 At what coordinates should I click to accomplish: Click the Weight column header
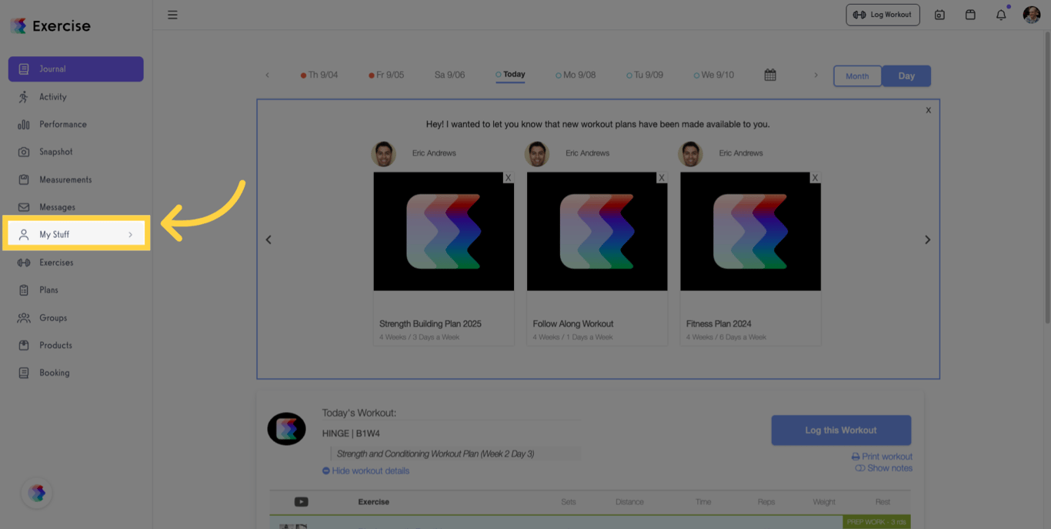[824, 502]
